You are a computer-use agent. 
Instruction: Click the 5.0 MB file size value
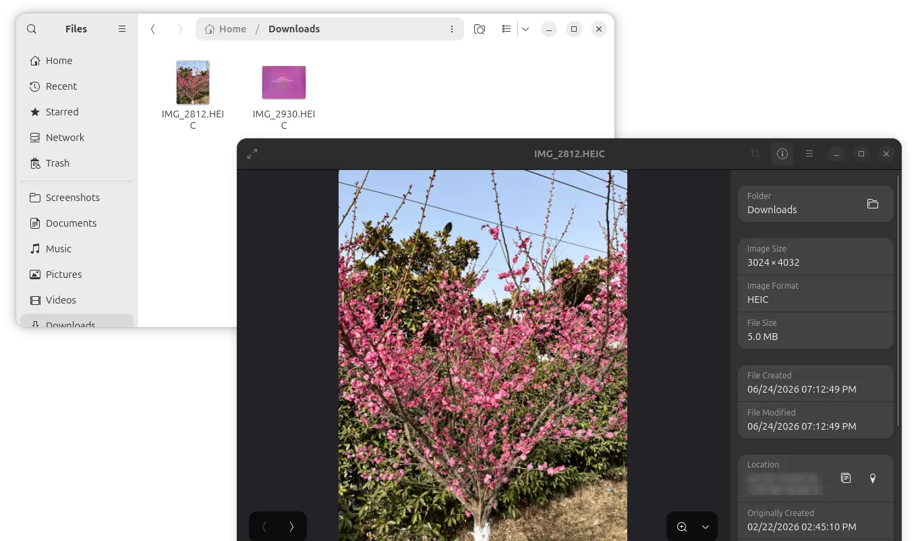coord(763,337)
